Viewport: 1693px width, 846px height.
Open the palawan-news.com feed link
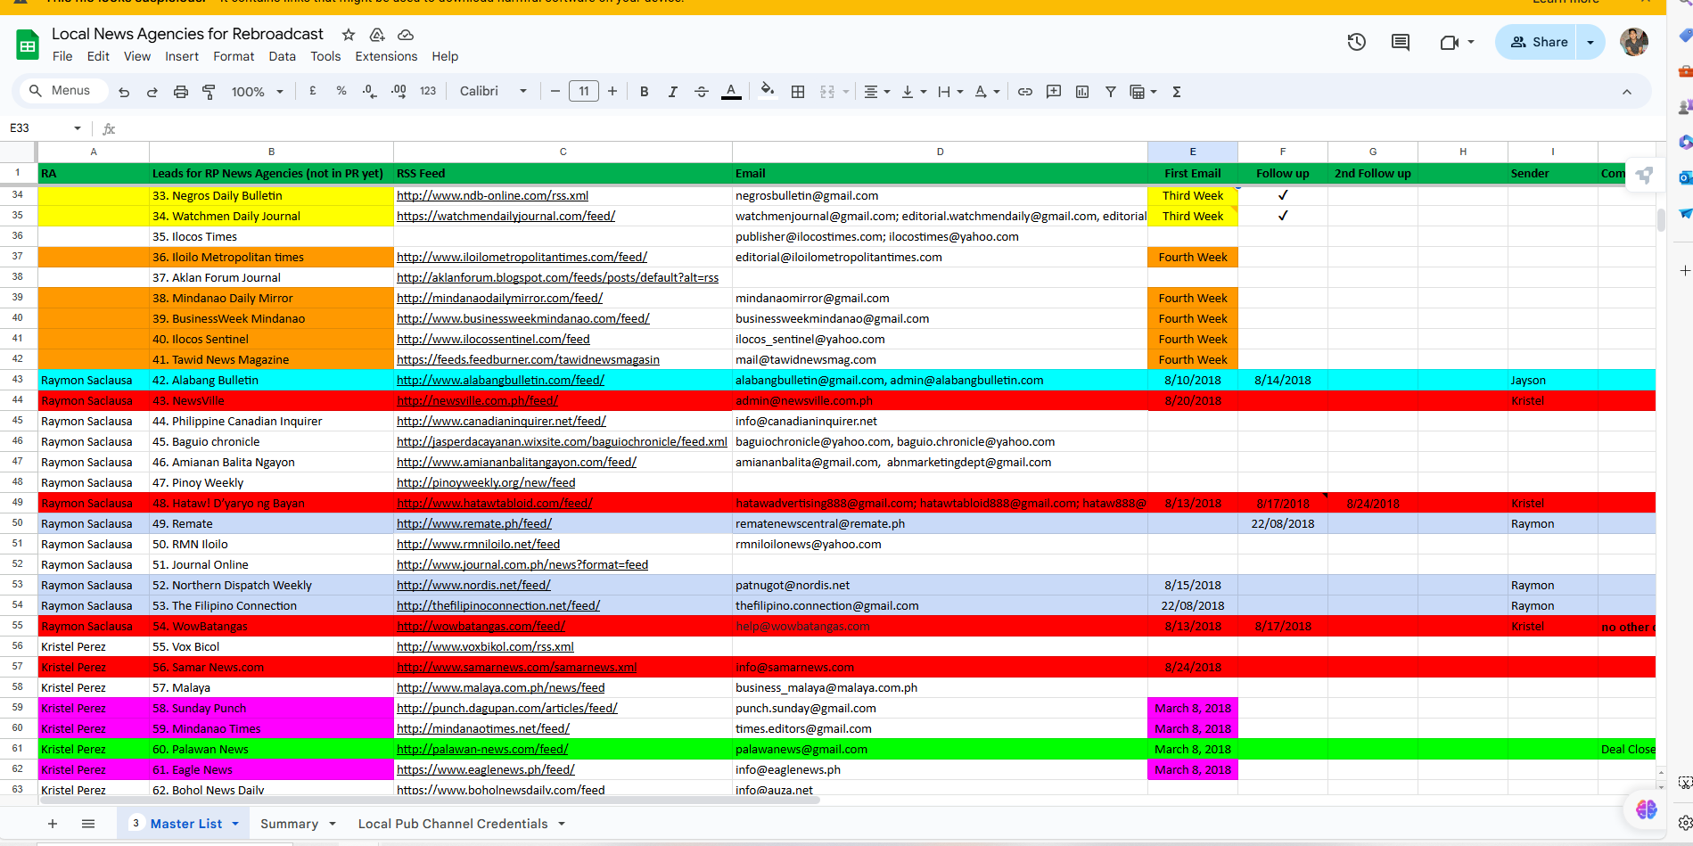(x=482, y=749)
